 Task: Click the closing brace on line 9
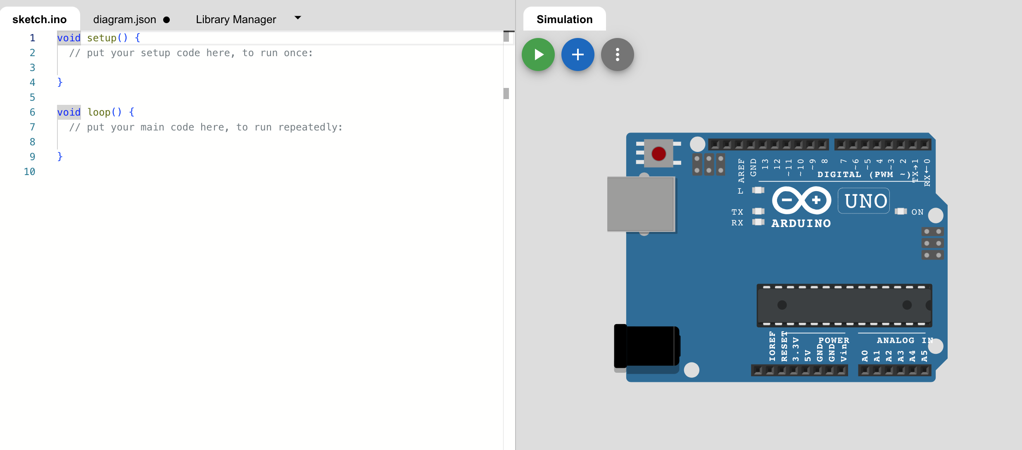point(60,157)
